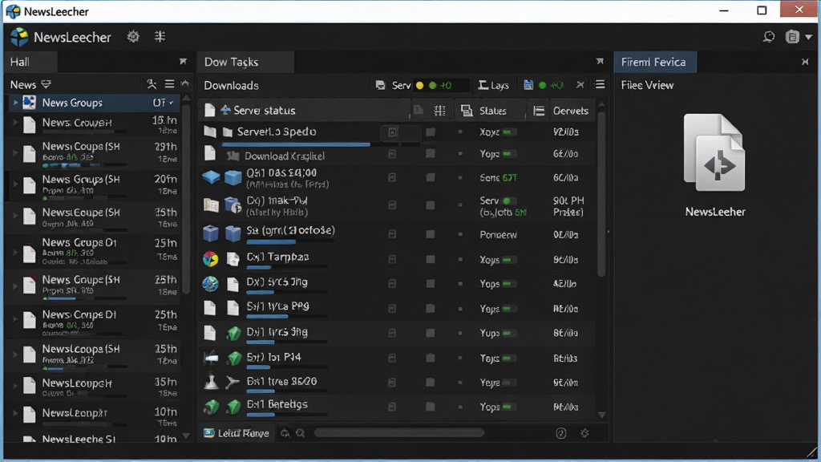The image size is (821, 462).
Task: Click the Lays button in the Downloads toolbar
Action: tap(493, 85)
